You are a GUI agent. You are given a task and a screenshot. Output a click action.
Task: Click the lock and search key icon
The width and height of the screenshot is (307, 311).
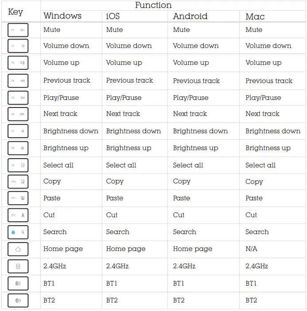(18, 232)
